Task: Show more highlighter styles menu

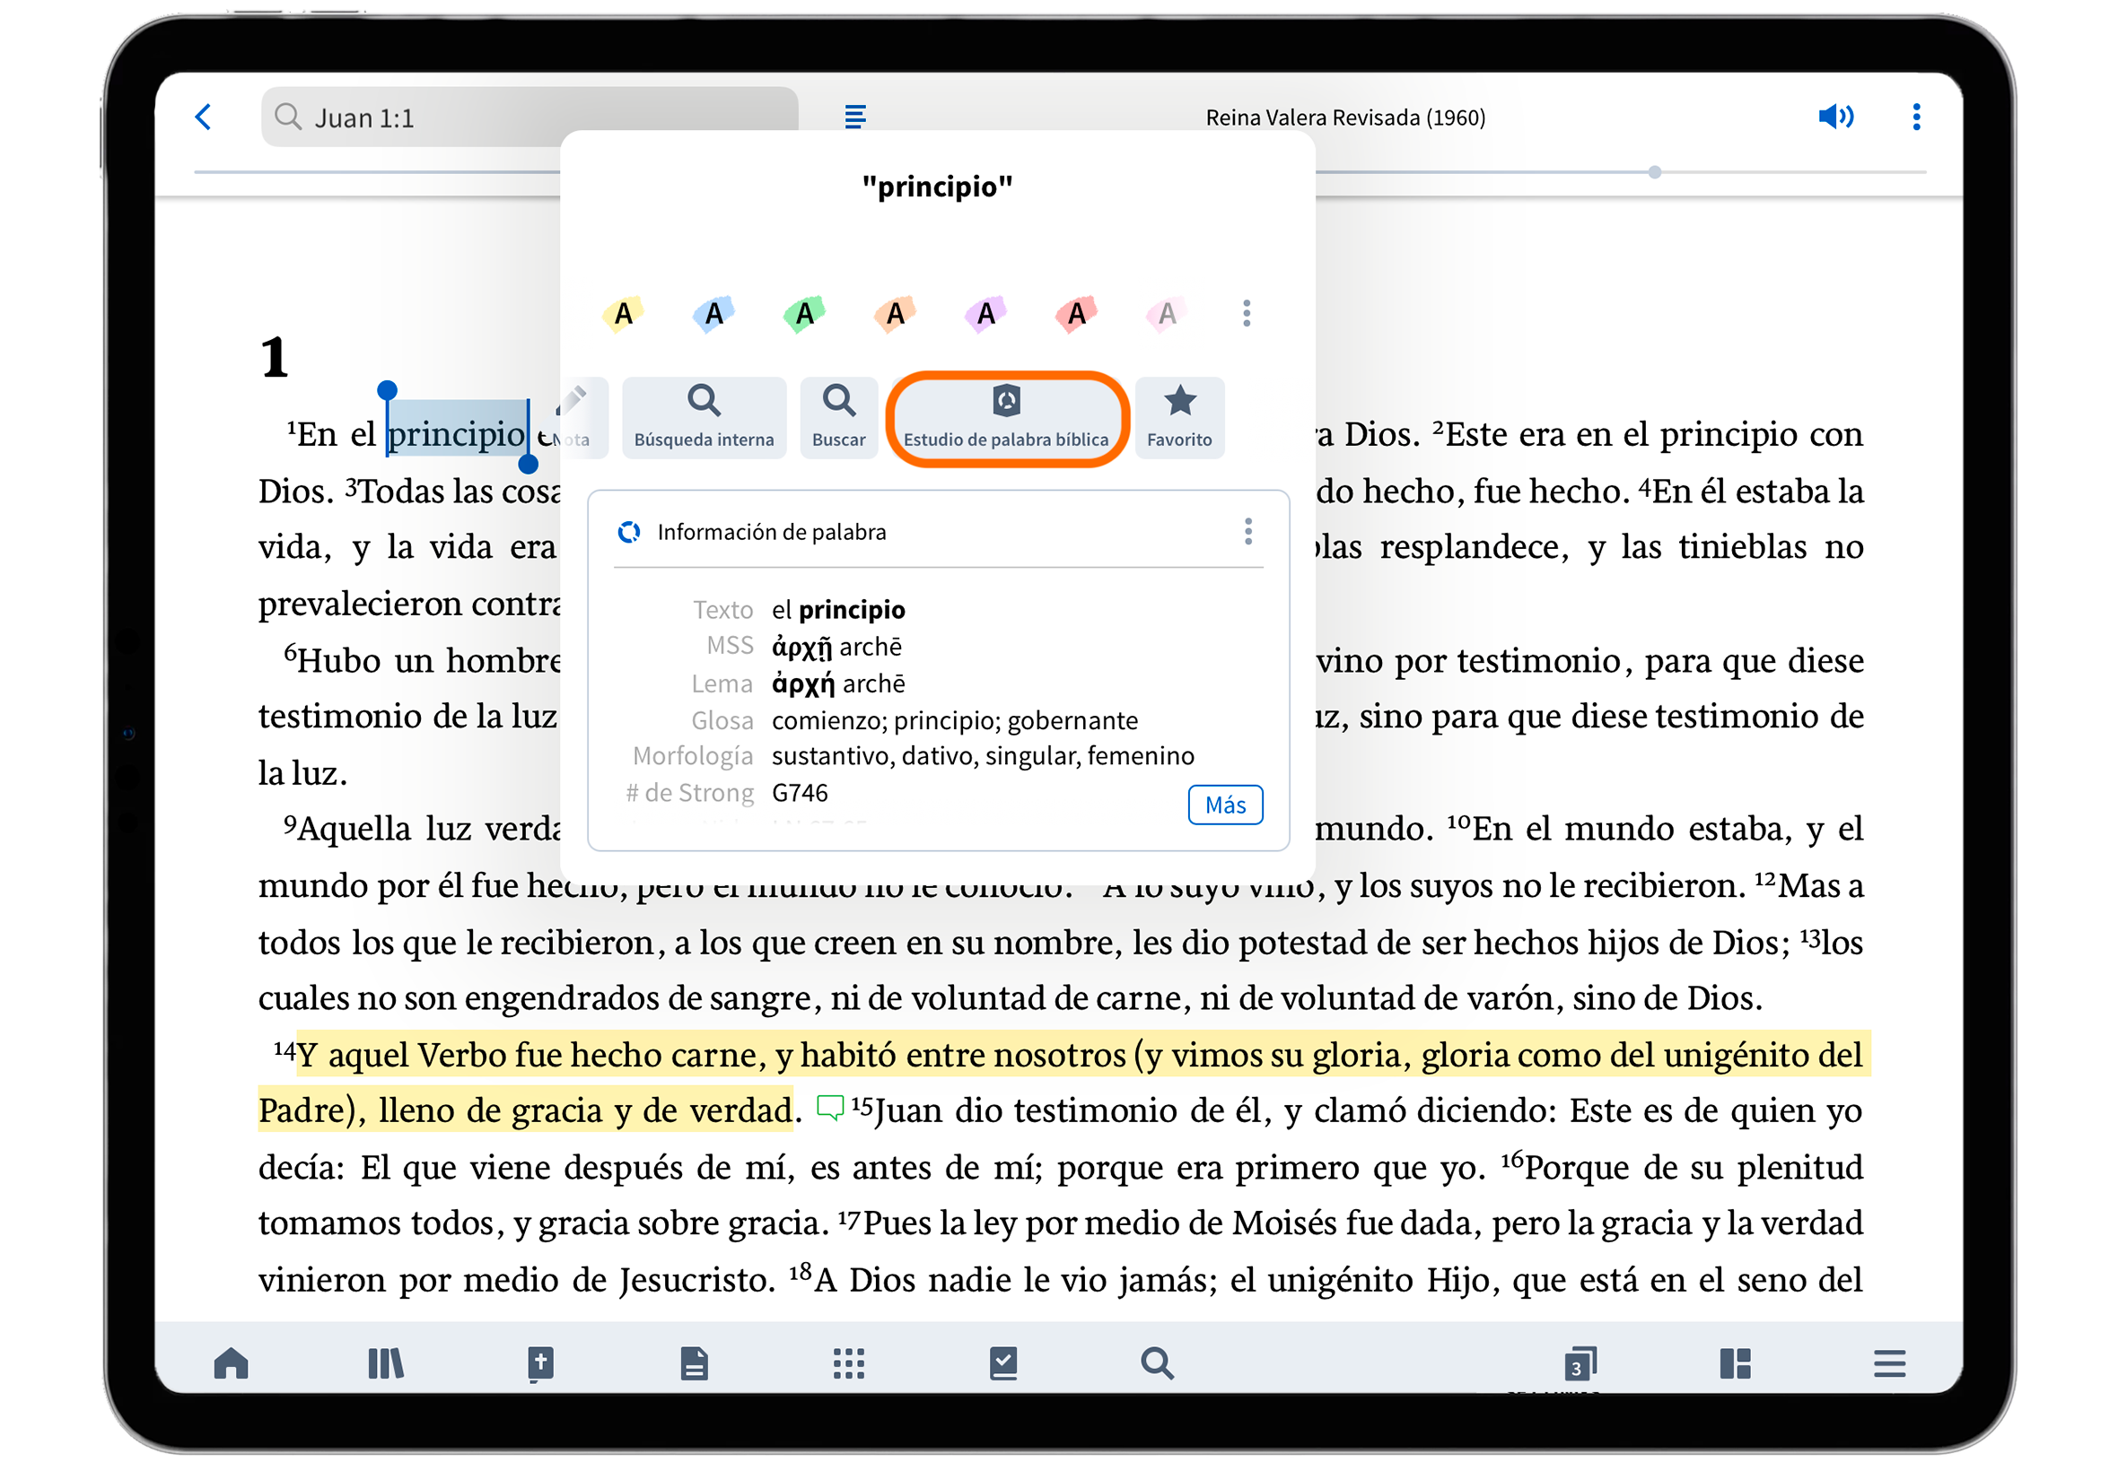Action: 1246,314
